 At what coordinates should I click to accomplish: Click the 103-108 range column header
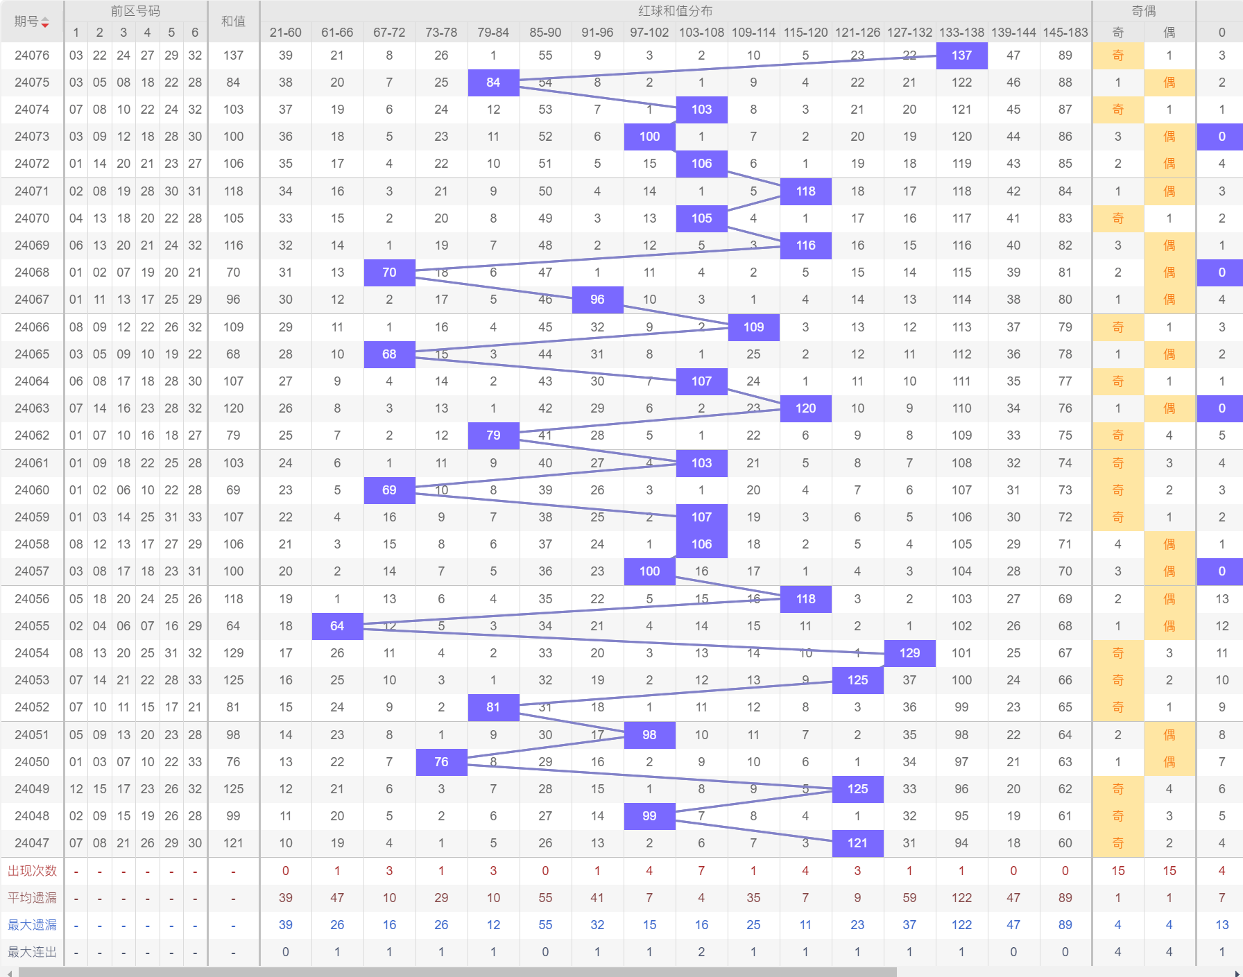point(701,33)
